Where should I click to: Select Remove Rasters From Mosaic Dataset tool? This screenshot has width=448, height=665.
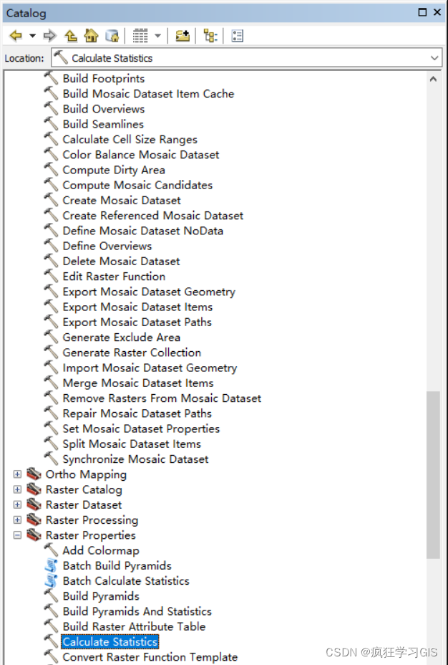coord(162,398)
